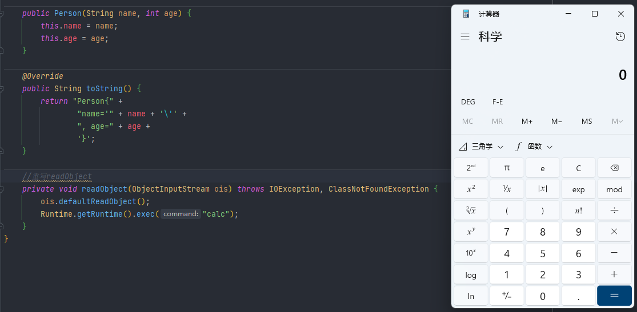Click the 科学 mode heading
637x312 pixels.
tap(490, 37)
